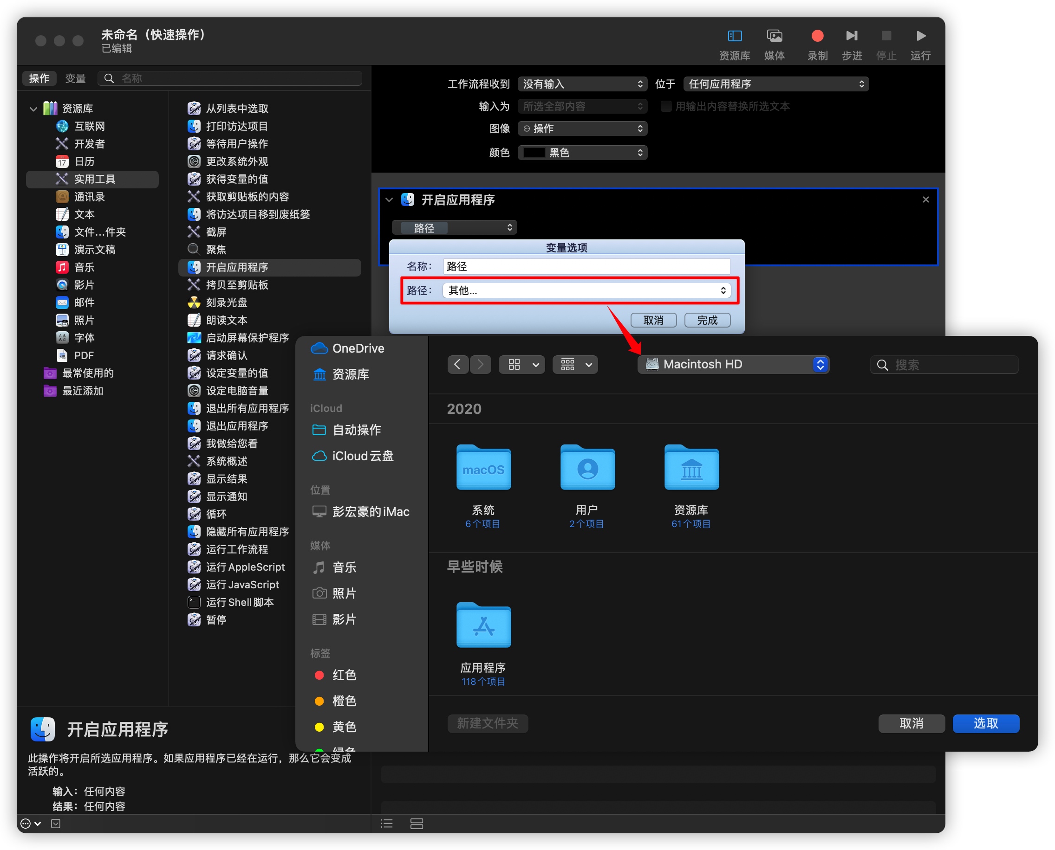Open the workflow receives input dropdown
This screenshot has width=1055, height=850.
click(582, 84)
